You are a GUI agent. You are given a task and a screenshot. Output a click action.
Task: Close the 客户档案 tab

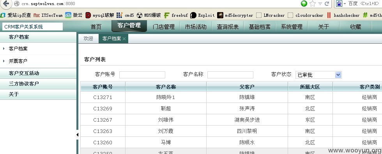click(124, 39)
